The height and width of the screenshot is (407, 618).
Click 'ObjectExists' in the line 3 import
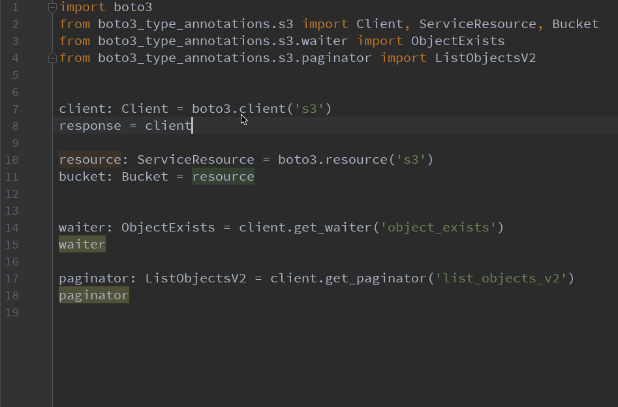tap(458, 41)
